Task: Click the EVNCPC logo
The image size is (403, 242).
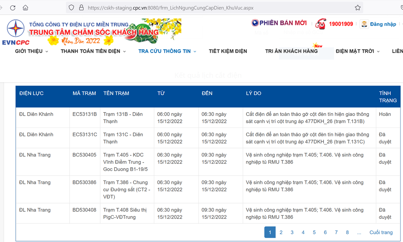Action: tap(16, 31)
